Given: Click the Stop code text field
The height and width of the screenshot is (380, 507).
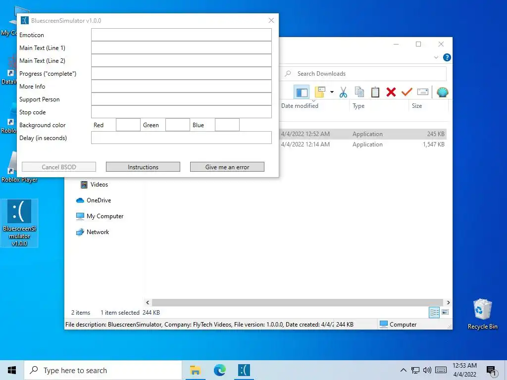Looking at the screenshot, I should (181, 112).
